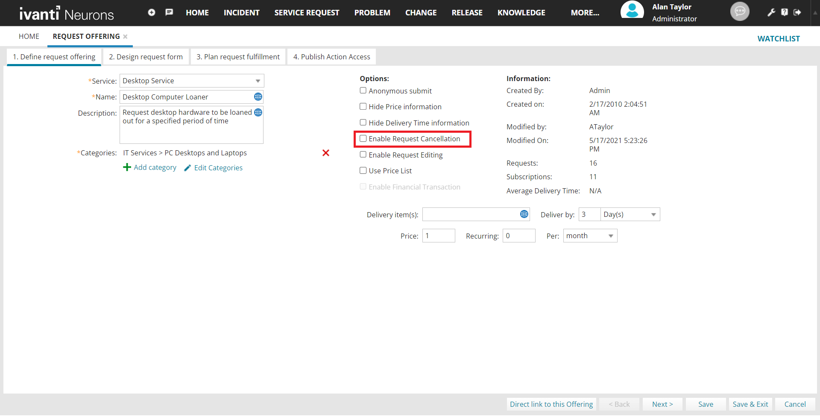Open the SERVICE REQUEST menu
This screenshot has height=420, width=820.
pos(307,12)
